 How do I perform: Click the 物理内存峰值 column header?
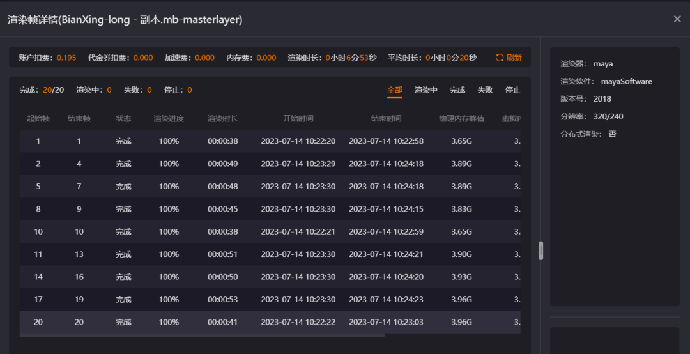pos(462,118)
